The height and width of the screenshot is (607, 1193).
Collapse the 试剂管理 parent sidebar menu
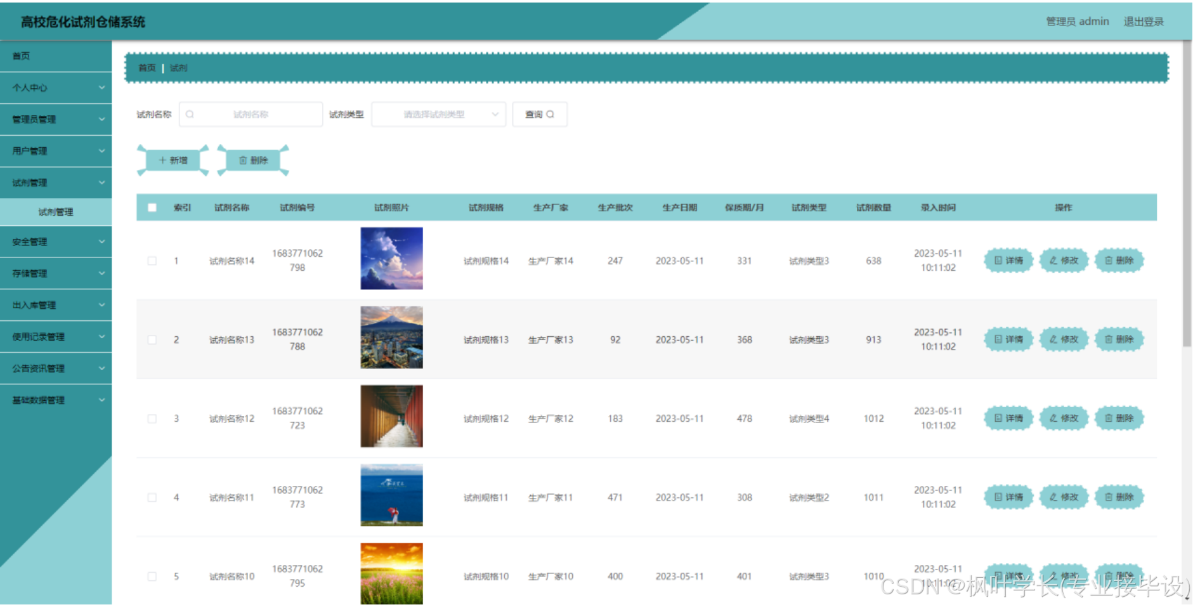pyautogui.click(x=56, y=183)
